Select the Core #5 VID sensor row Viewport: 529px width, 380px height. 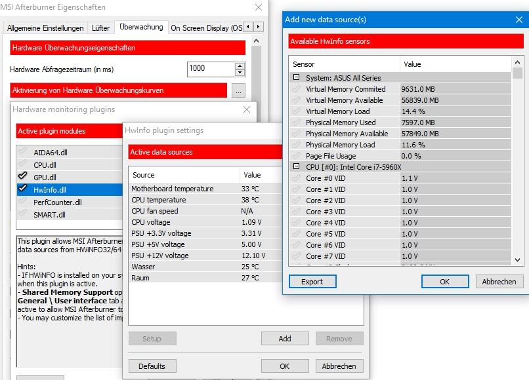pyautogui.click(x=400, y=233)
